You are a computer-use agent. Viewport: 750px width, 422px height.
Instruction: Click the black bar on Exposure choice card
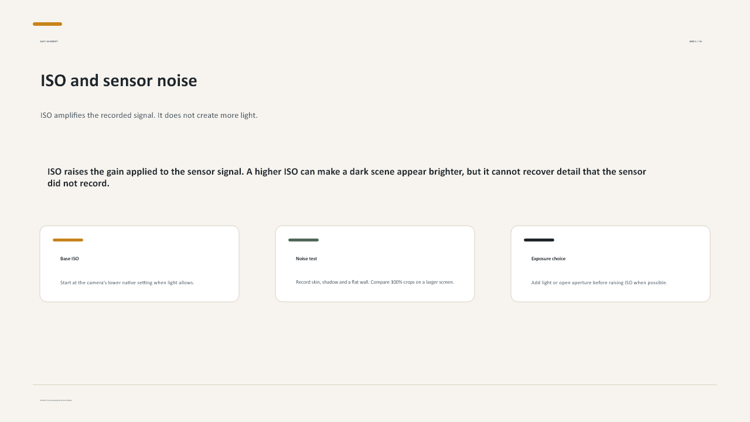pos(539,240)
